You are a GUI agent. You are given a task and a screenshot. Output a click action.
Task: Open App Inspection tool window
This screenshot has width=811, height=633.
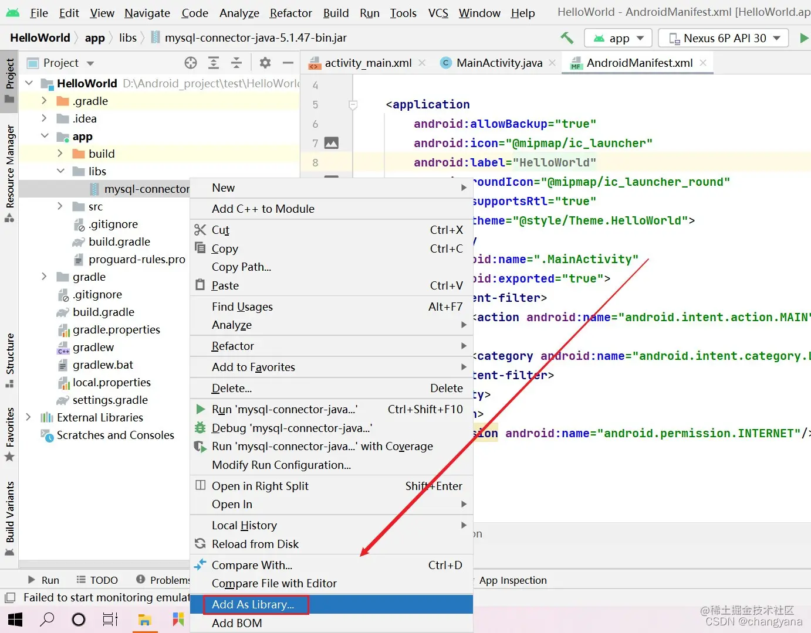point(513,580)
